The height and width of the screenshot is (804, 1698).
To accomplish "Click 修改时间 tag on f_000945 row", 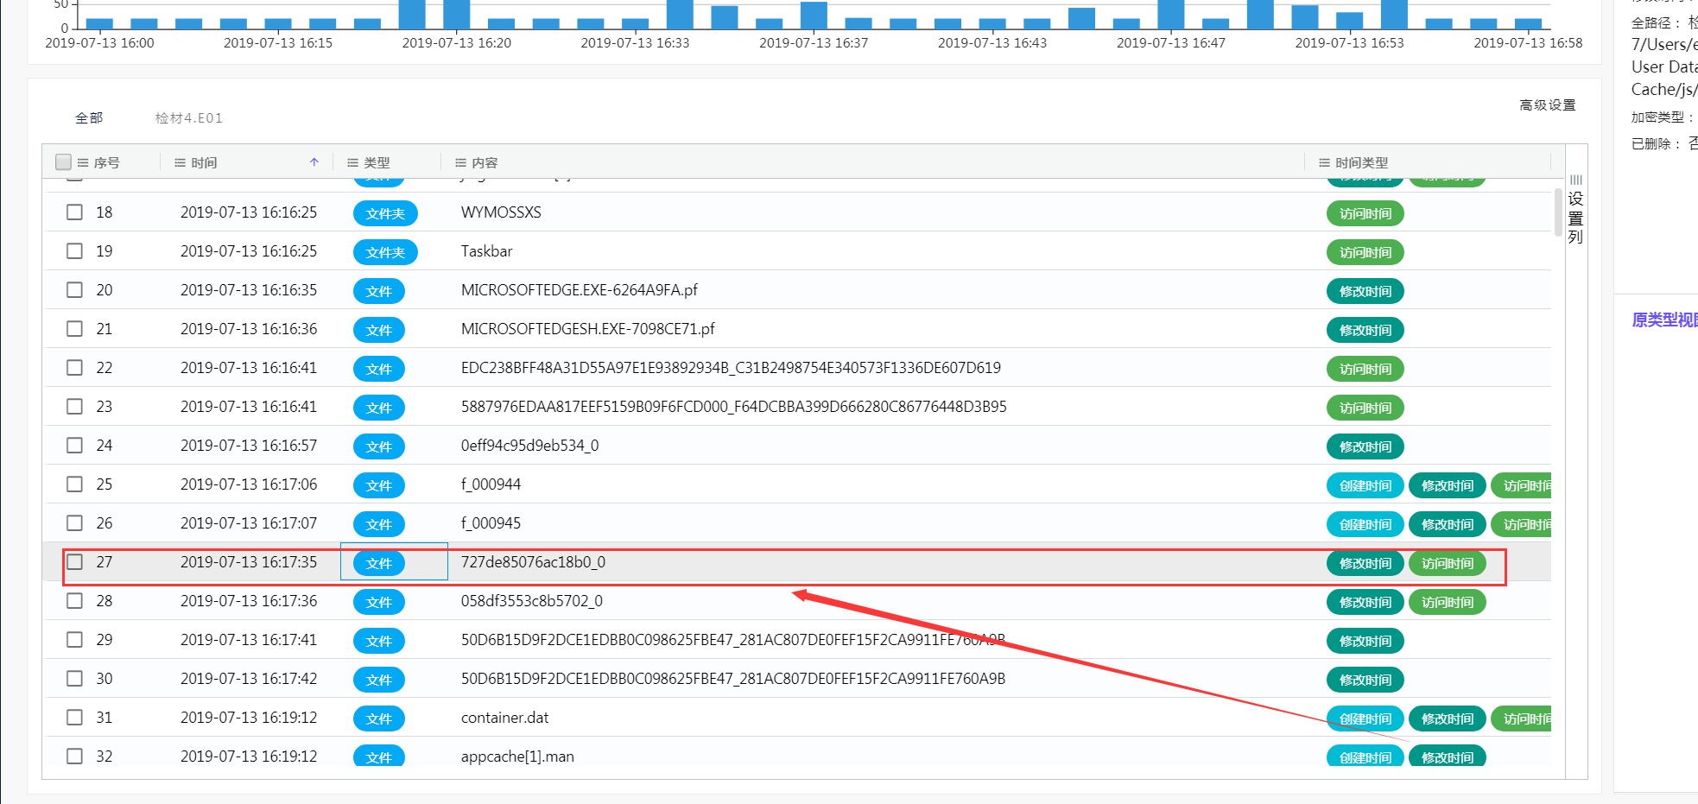I will coord(1448,524).
